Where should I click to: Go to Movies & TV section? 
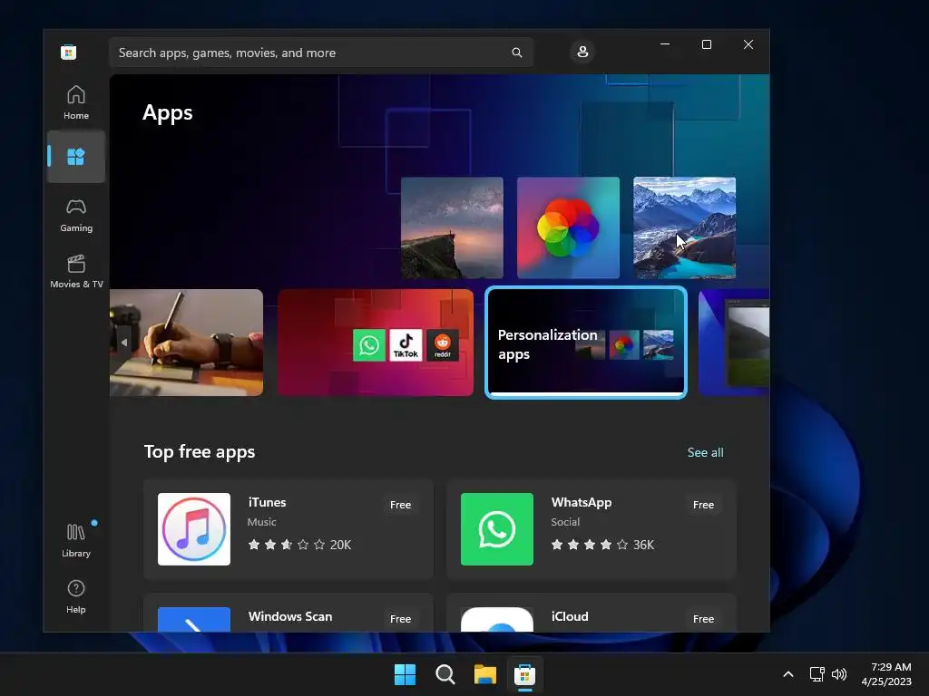(76, 271)
